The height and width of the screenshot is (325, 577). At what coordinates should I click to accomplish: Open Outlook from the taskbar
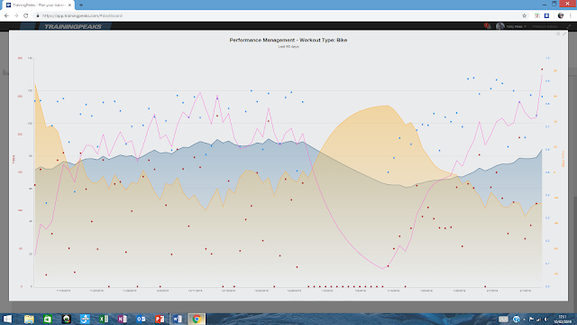141,319
